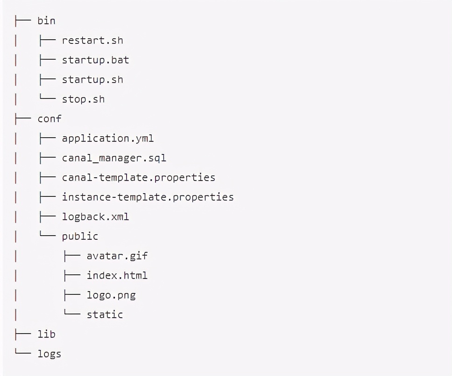Select the bin directory entry
This screenshot has height=376, width=452.
click(x=46, y=21)
